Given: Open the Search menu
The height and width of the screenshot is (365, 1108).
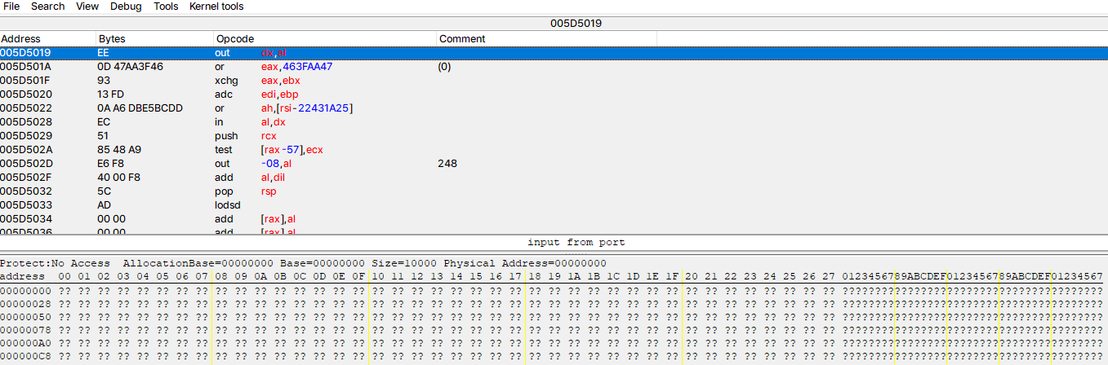Looking at the screenshot, I should 47,7.
